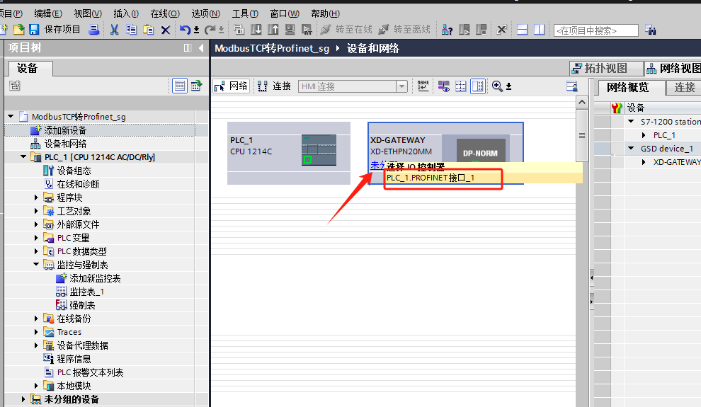
Task: Click the zoom magnifier icon in network toolbar
Action: point(497,86)
